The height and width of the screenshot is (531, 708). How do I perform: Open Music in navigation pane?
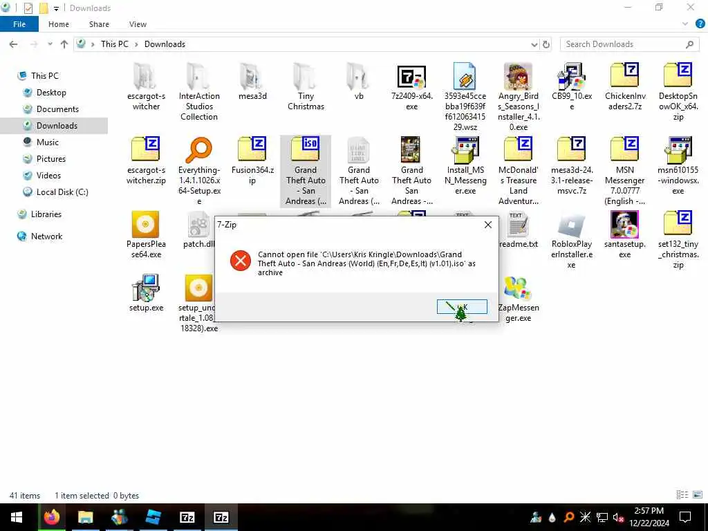48,142
